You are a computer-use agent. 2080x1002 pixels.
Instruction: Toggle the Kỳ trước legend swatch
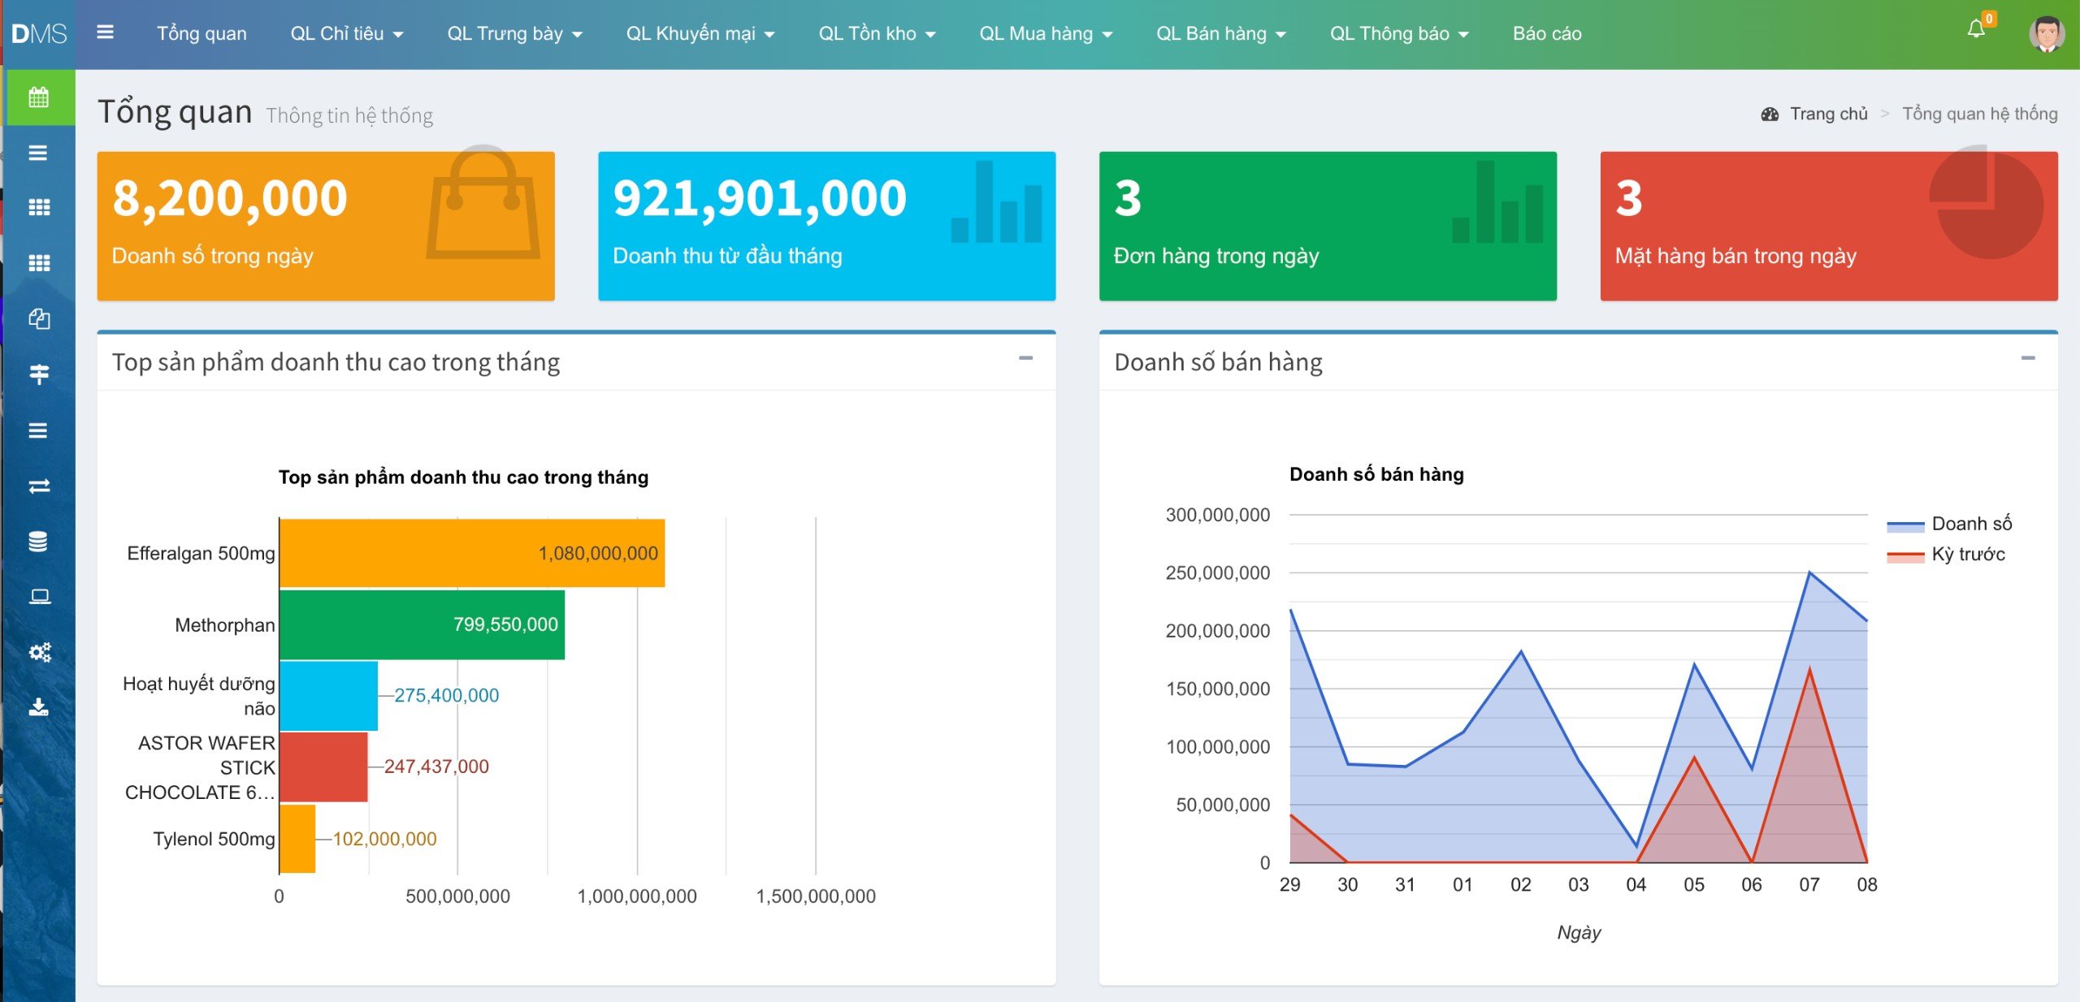pos(1904,555)
